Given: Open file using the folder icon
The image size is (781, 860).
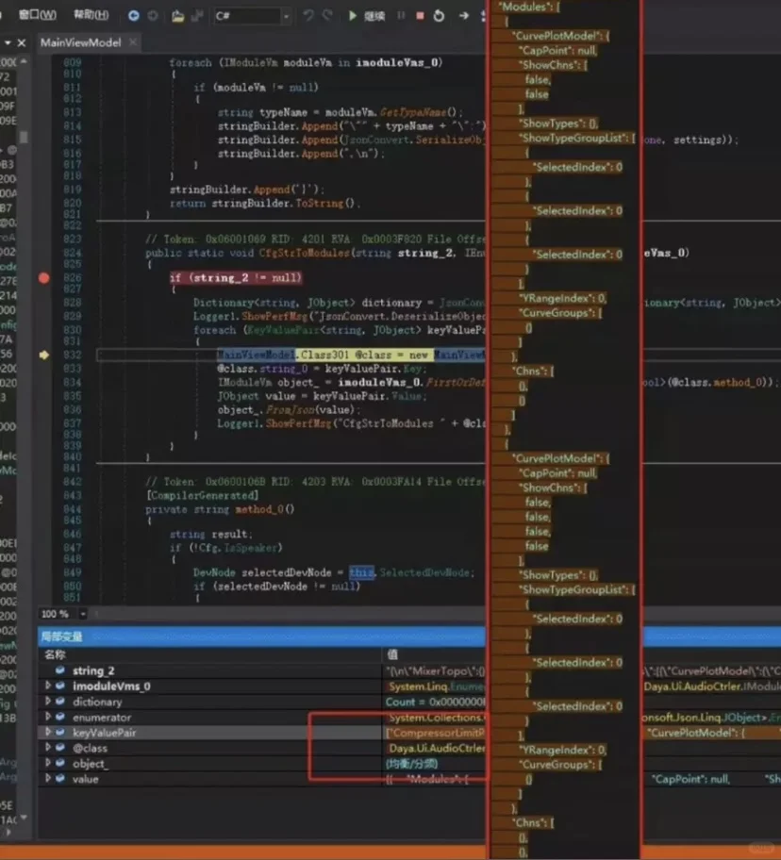Looking at the screenshot, I should [177, 16].
